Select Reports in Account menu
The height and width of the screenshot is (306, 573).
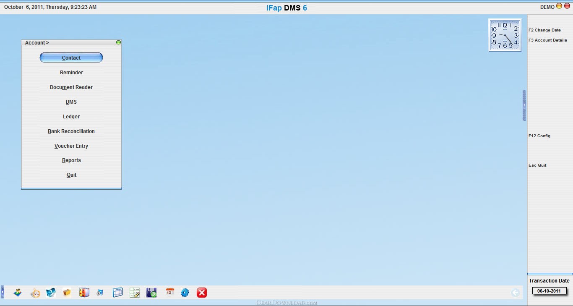[x=71, y=160]
